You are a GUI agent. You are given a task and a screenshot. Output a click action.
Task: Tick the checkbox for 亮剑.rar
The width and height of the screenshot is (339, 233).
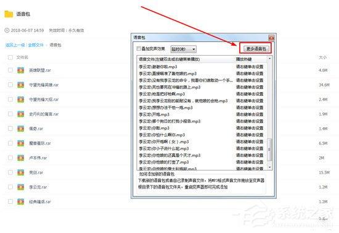coord(10,172)
